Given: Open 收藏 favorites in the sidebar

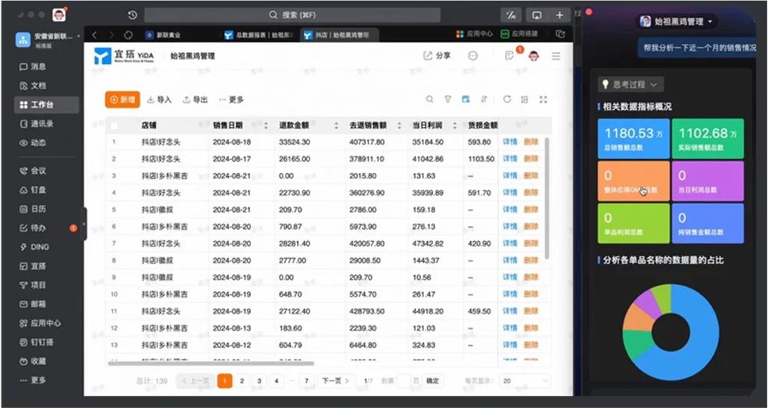Looking at the screenshot, I should 33,361.
